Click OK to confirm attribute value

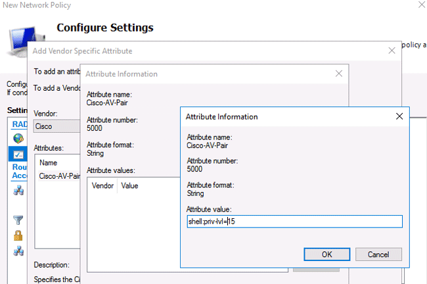pyautogui.click(x=326, y=254)
